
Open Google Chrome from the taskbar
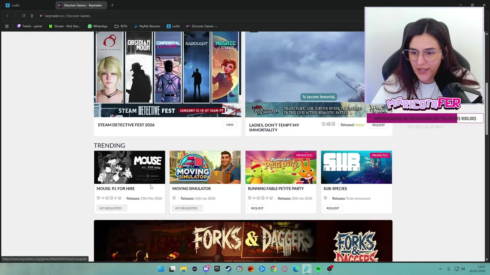point(273,269)
